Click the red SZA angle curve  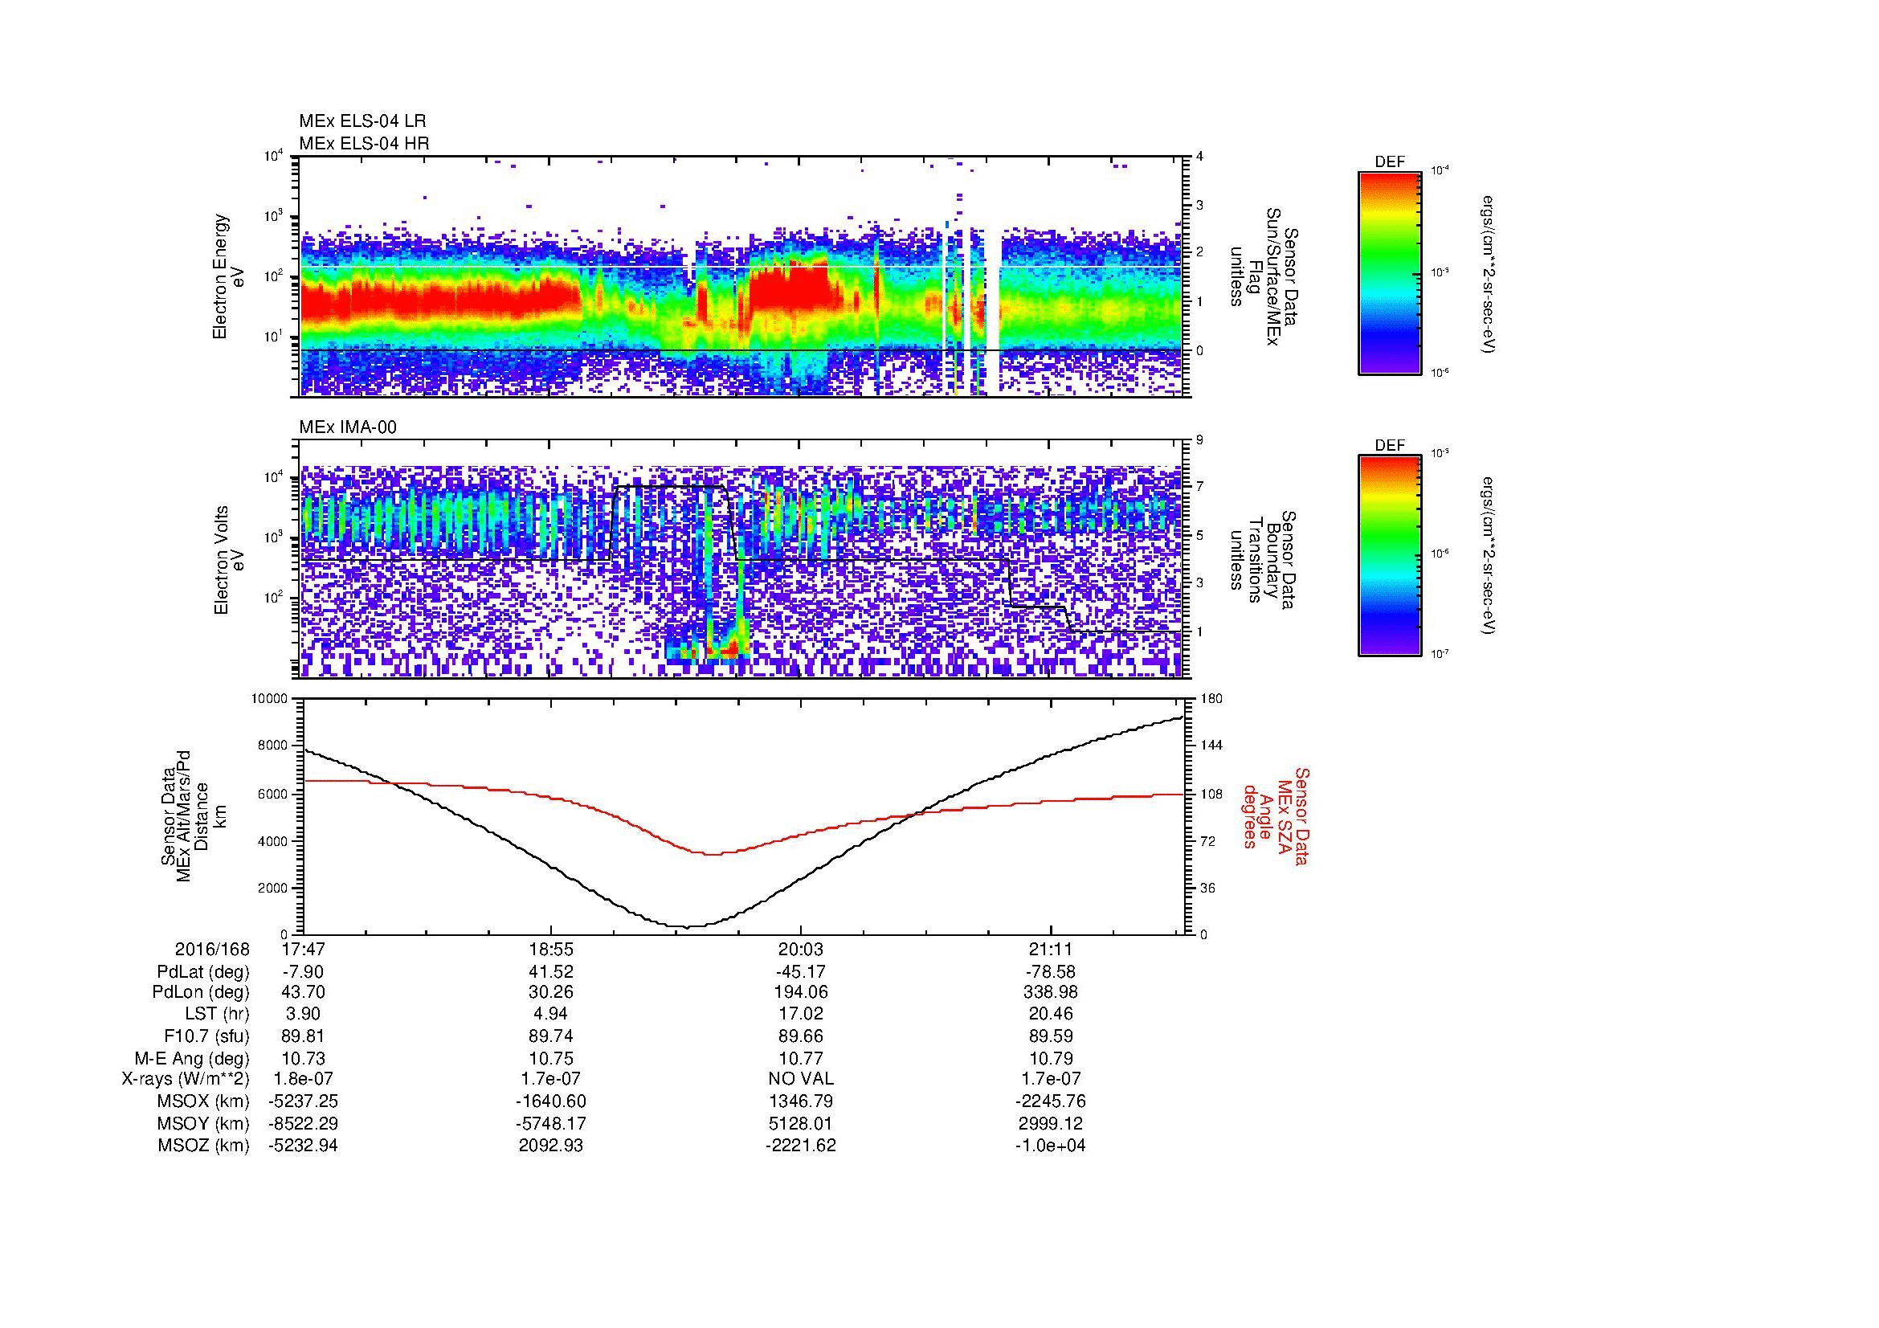pyautogui.click(x=742, y=818)
